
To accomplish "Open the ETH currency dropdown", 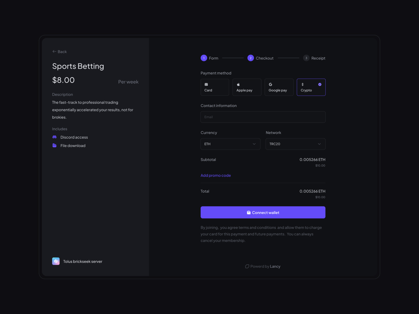I will (230, 144).
